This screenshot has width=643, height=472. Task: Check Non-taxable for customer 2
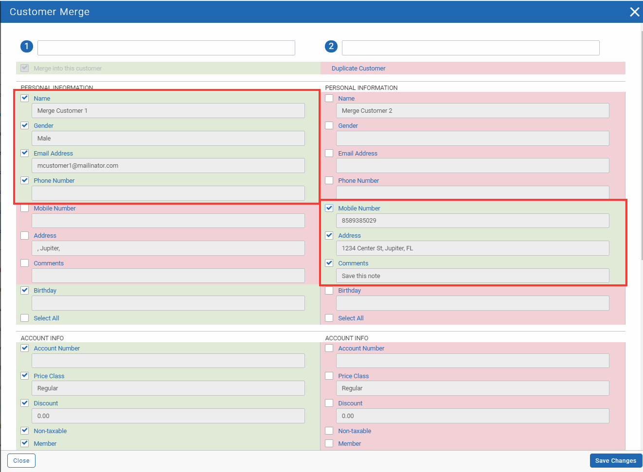(329, 431)
